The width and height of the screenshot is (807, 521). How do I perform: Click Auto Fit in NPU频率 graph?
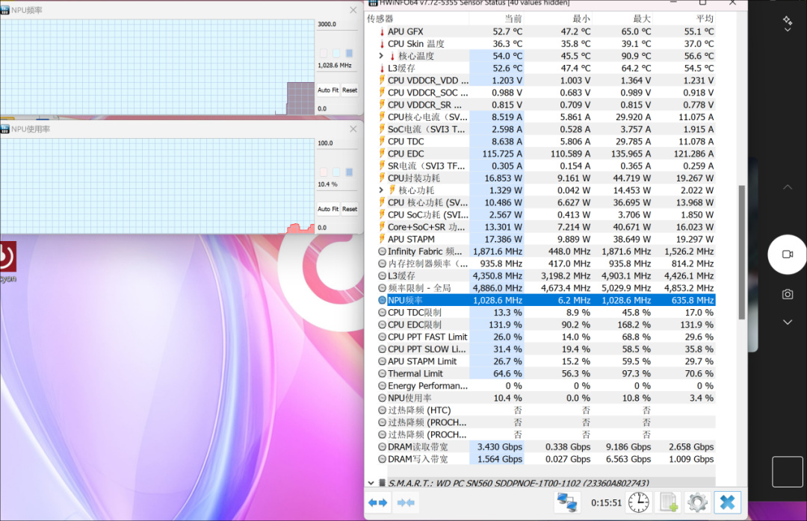click(328, 90)
